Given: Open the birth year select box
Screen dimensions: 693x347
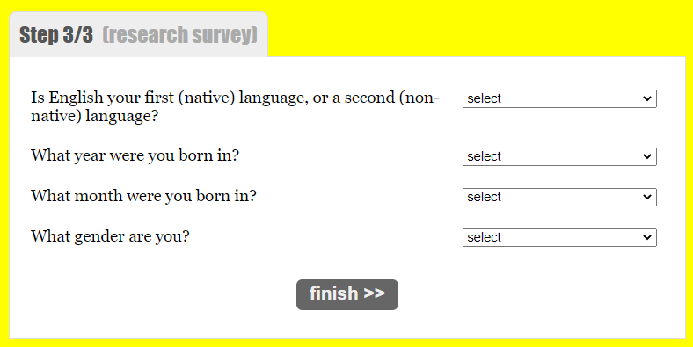Looking at the screenshot, I should (559, 156).
